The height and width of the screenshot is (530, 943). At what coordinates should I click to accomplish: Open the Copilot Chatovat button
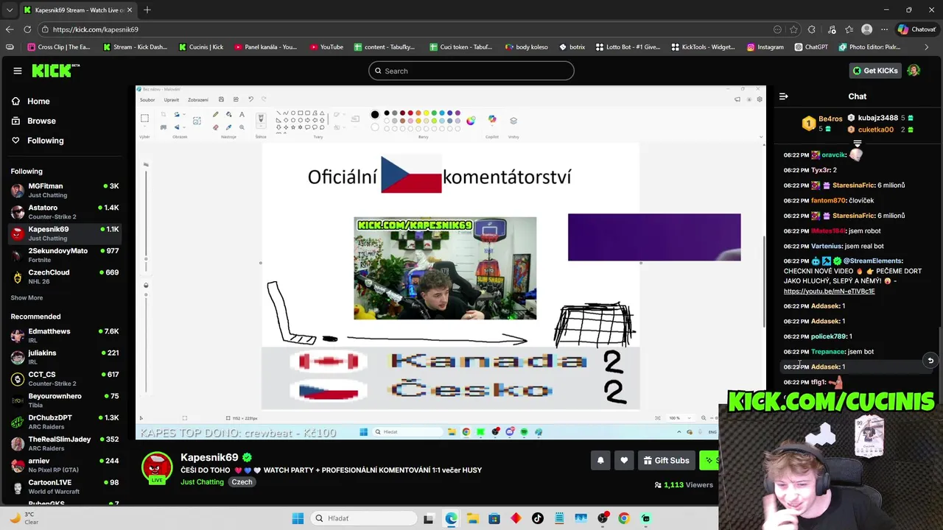click(x=916, y=29)
